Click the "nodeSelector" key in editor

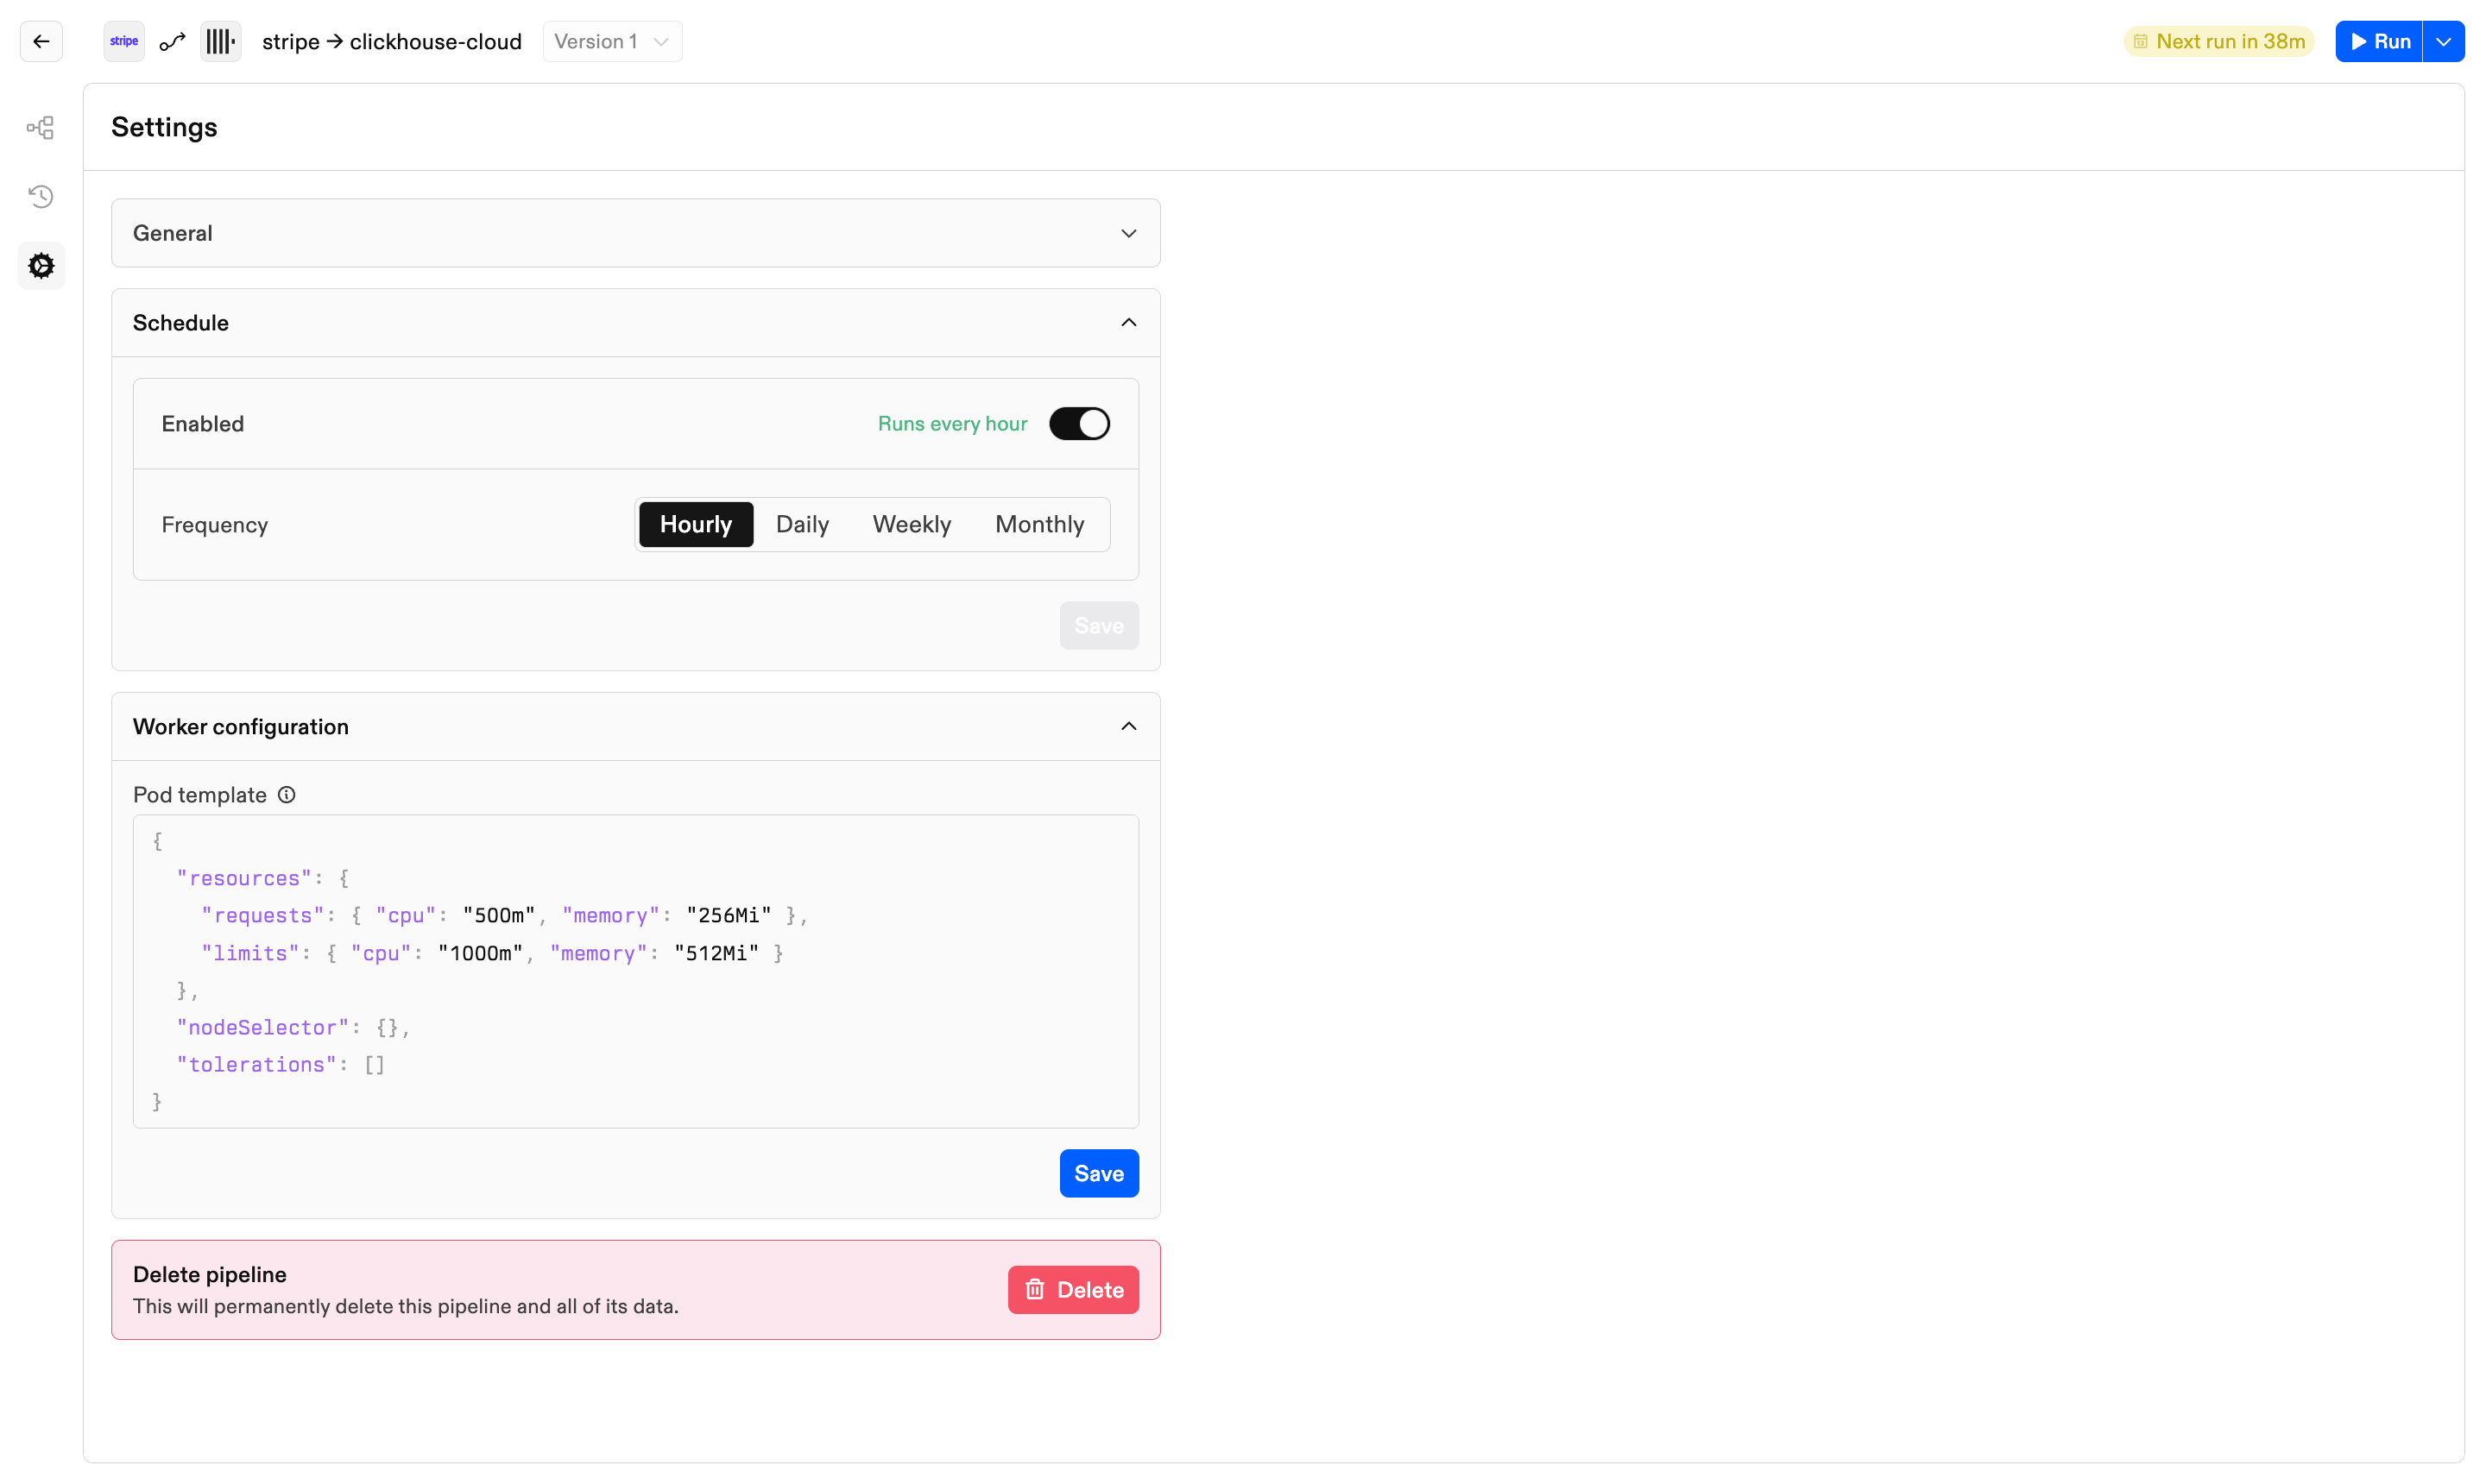263,1027
